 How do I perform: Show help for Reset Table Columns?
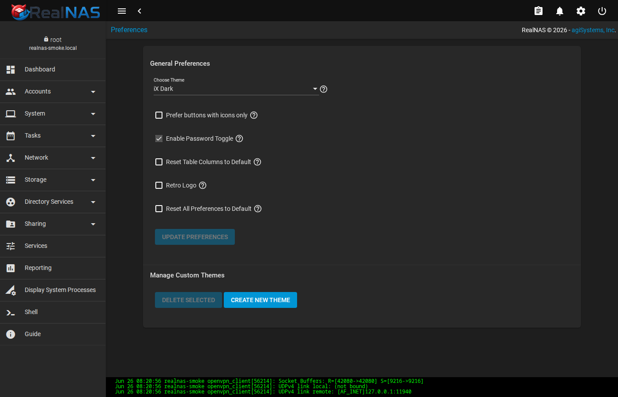tap(257, 162)
